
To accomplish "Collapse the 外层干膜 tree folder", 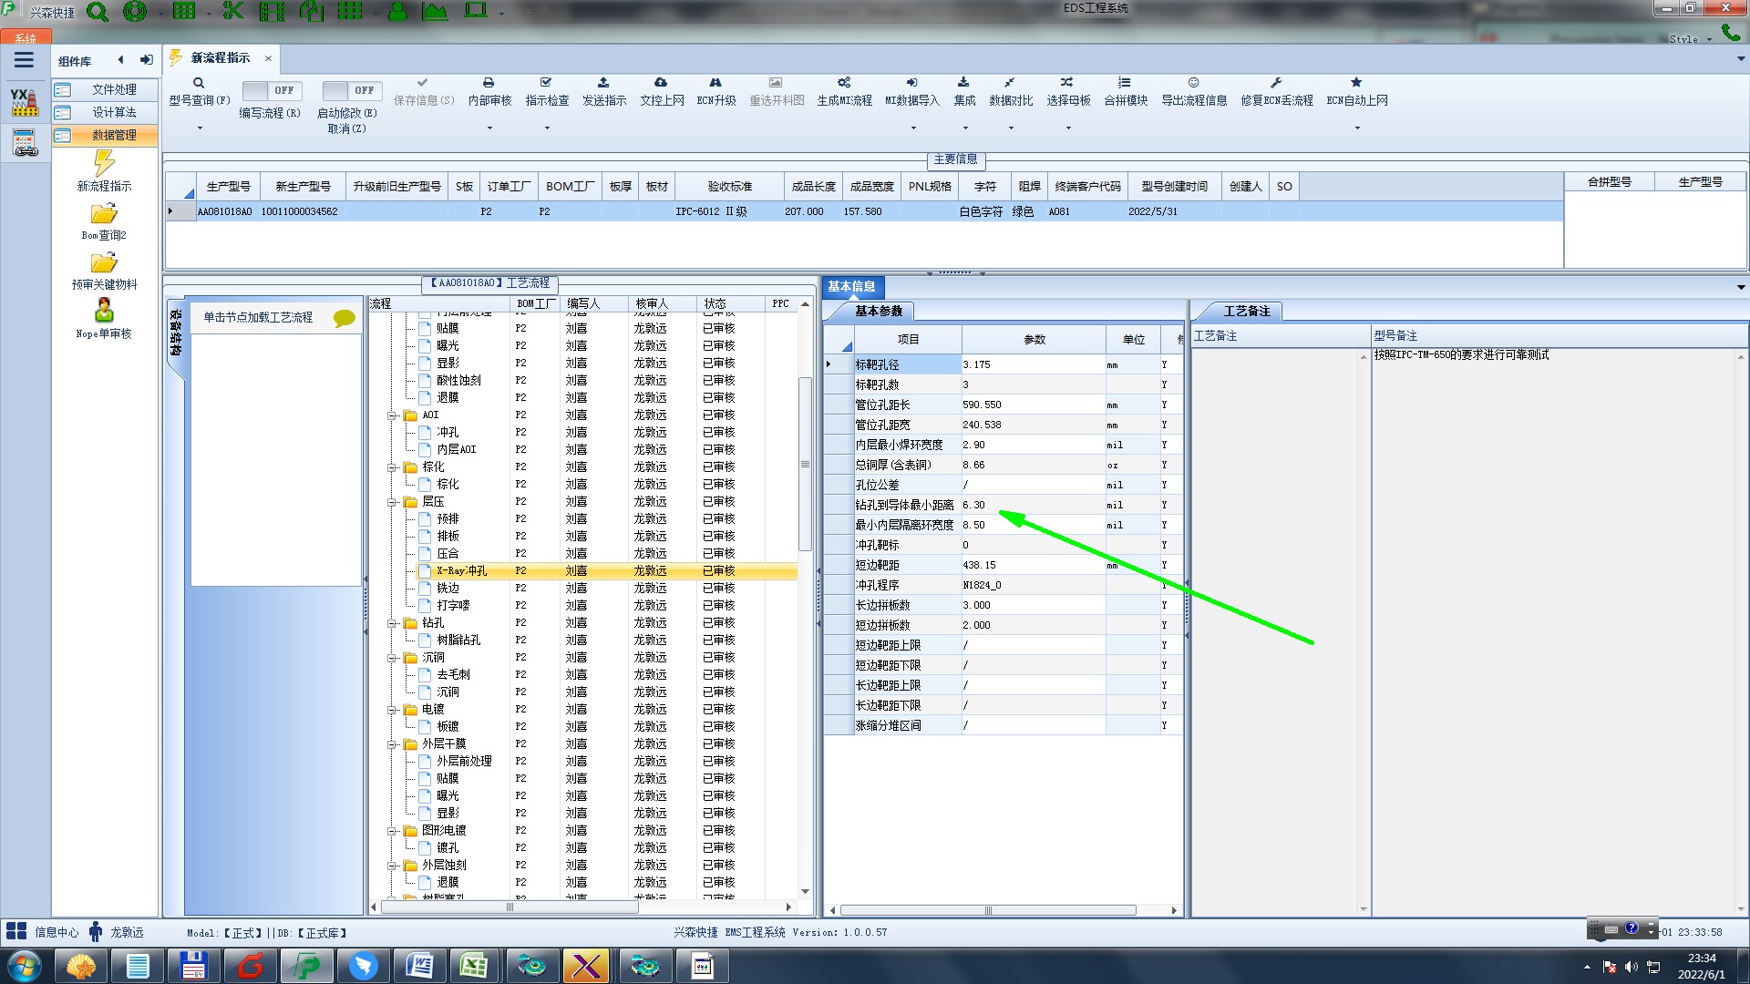I will 392,744.
